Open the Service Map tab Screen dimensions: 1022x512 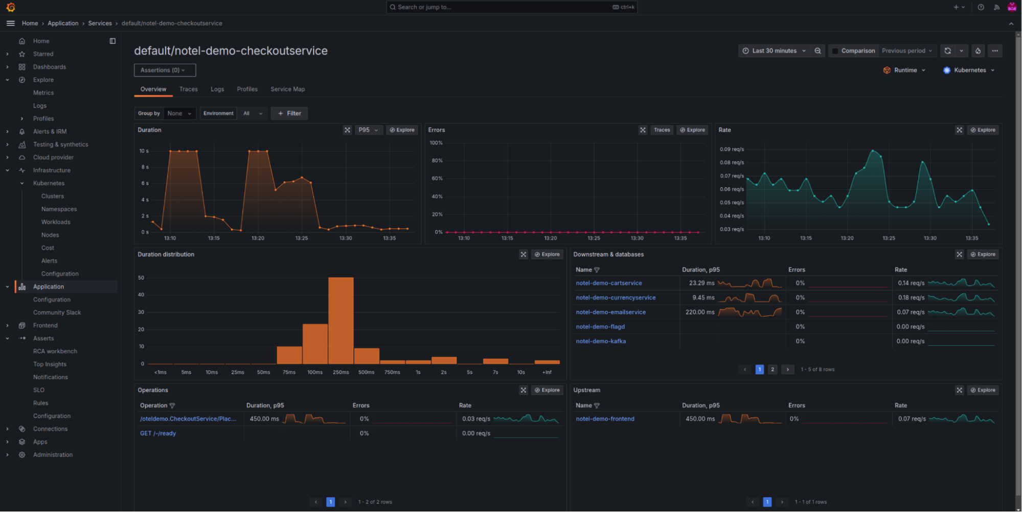tap(287, 89)
